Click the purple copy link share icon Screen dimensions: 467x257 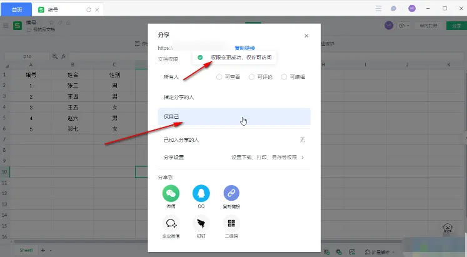click(x=231, y=193)
